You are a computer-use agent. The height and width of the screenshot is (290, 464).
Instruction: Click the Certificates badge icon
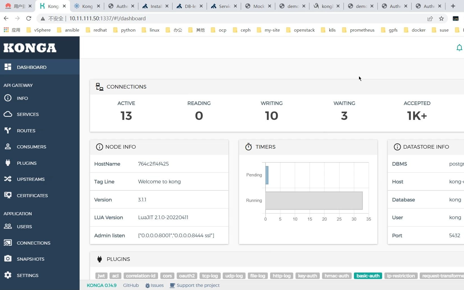pyautogui.click(x=8, y=195)
